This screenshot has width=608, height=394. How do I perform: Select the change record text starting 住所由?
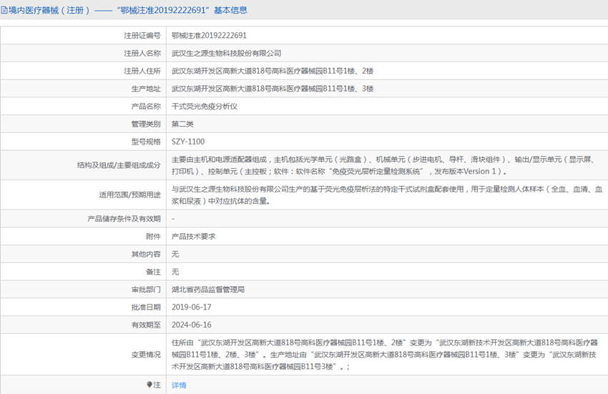coord(385,355)
